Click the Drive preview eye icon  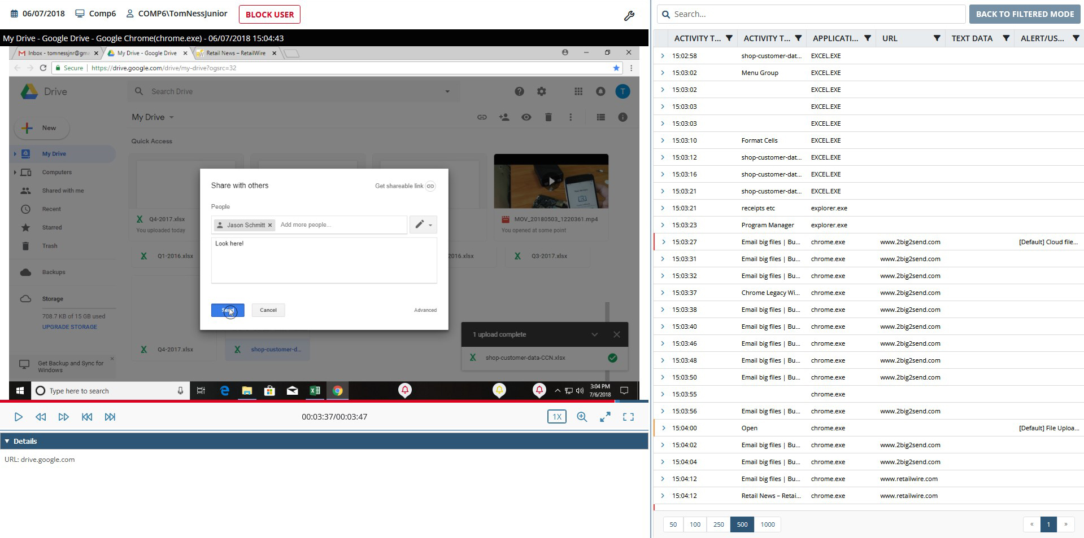click(x=526, y=117)
